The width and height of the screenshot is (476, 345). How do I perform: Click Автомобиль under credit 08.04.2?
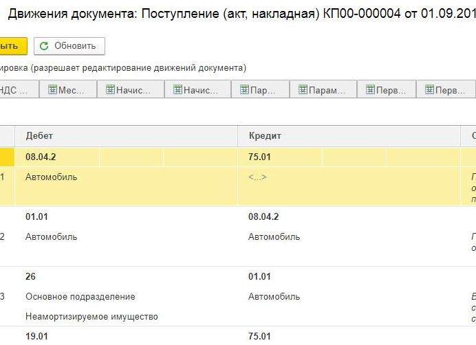(x=274, y=236)
